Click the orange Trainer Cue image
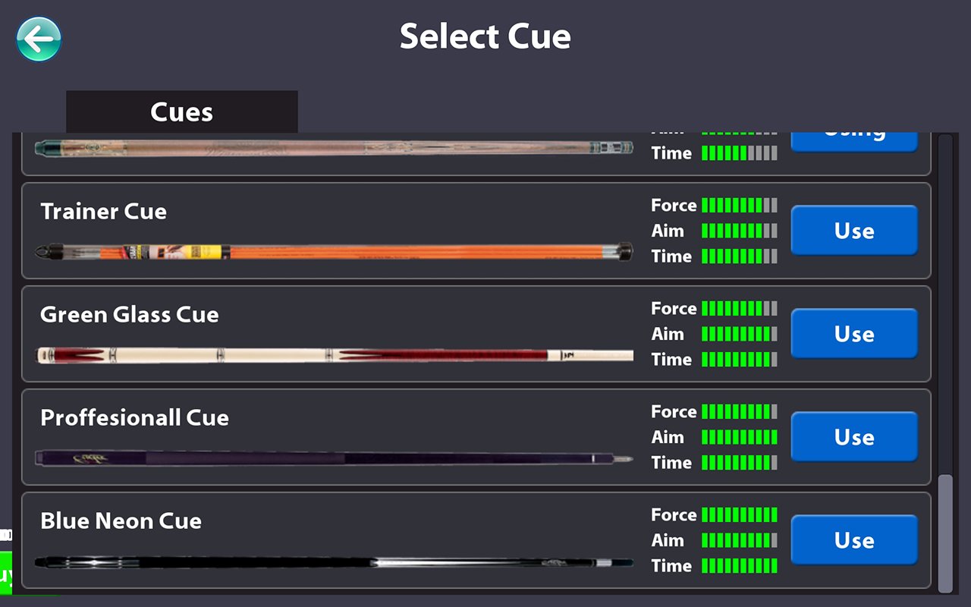 334,251
